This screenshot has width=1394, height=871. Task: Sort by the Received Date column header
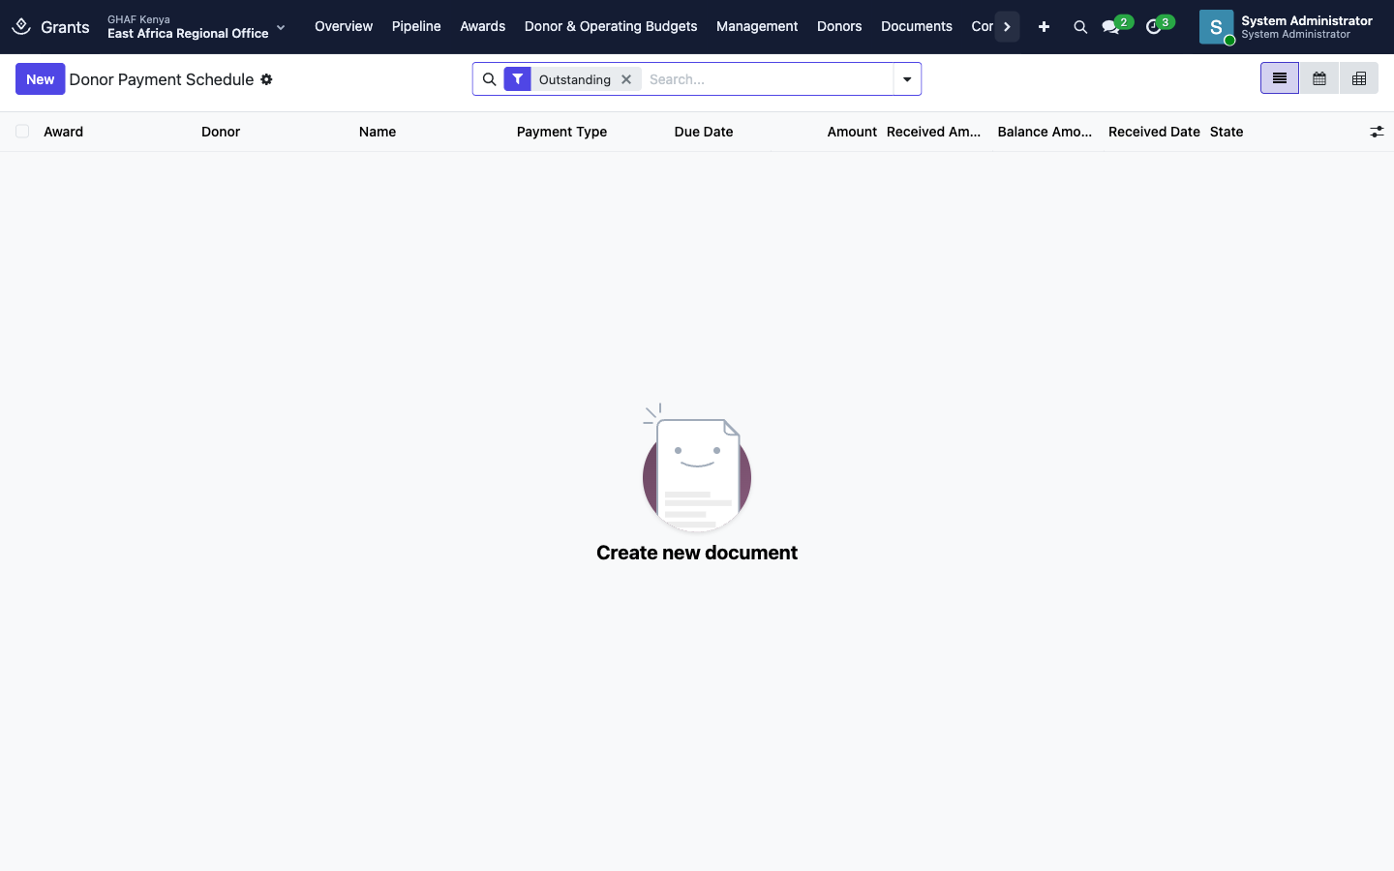1154,132
